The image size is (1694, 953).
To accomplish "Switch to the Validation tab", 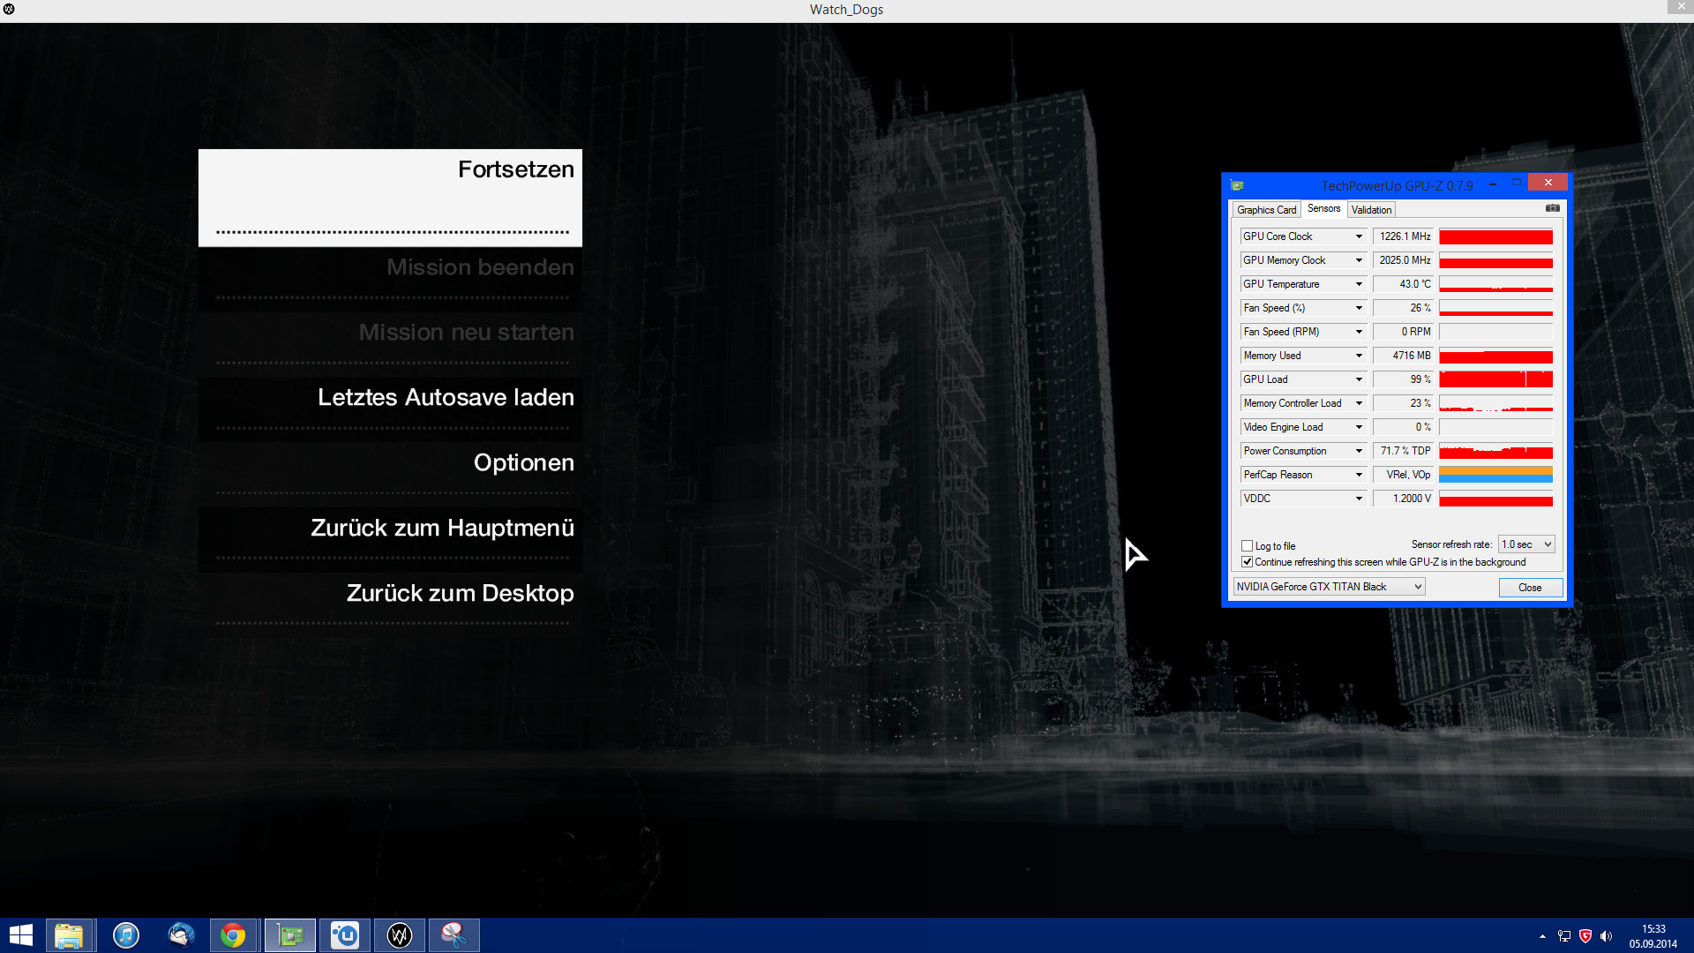I will pyautogui.click(x=1371, y=210).
